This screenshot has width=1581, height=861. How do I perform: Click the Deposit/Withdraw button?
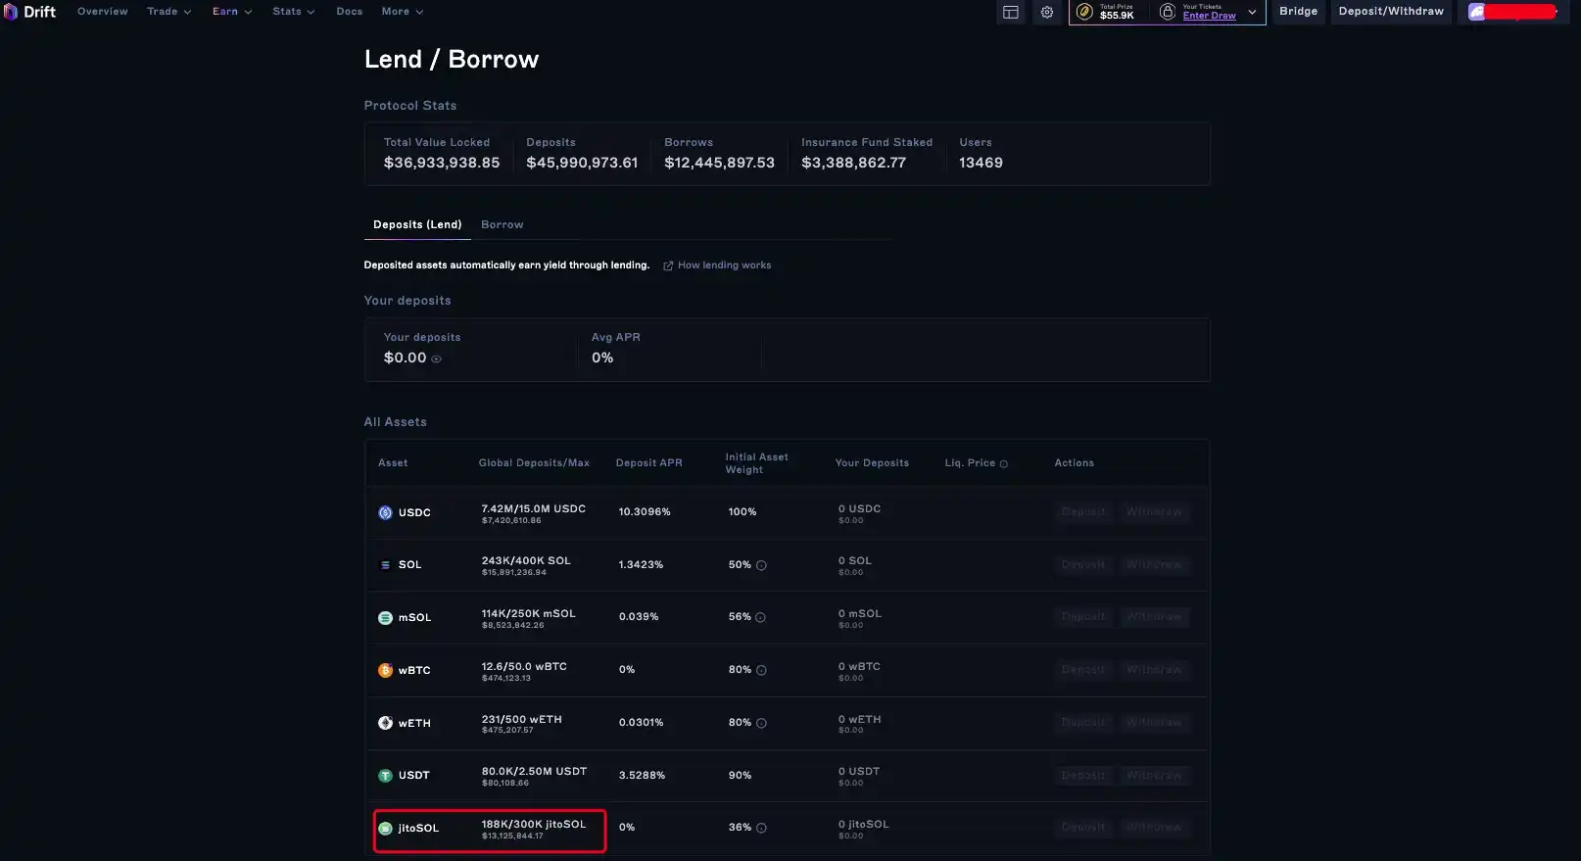(x=1391, y=12)
